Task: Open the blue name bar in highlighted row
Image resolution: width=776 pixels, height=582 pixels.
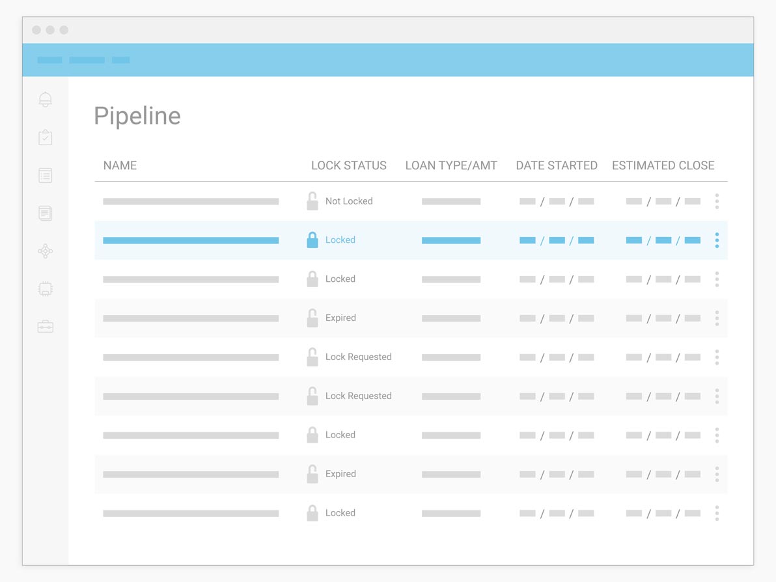Action: point(191,240)
